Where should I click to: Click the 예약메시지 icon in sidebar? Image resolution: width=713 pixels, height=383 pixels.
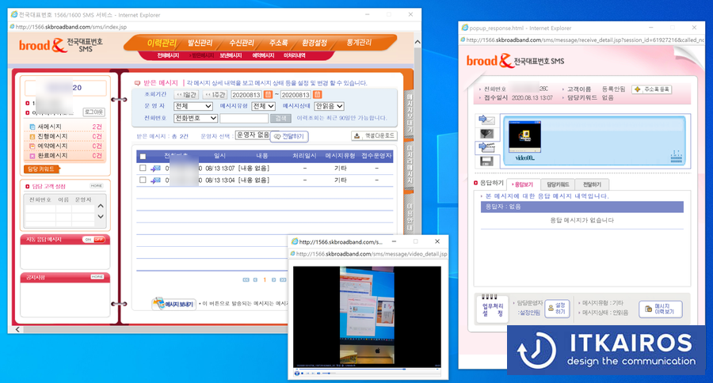[32, 146]
